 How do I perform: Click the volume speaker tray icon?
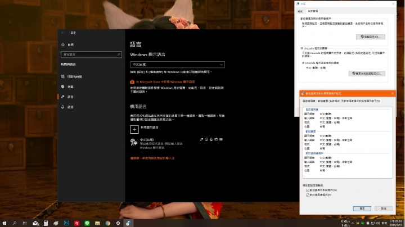(378, 223)
